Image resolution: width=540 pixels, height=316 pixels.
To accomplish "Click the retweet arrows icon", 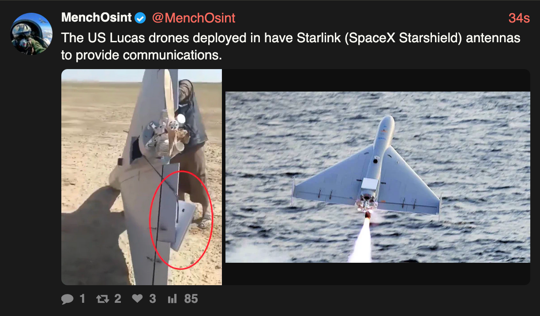I will 102,299.
